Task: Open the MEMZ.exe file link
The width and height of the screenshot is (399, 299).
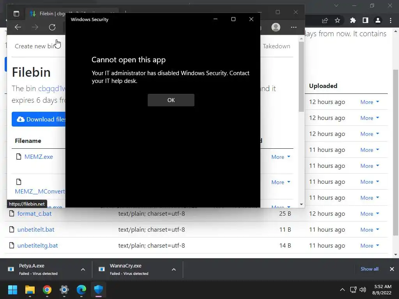Action: [x=39, y=157]
